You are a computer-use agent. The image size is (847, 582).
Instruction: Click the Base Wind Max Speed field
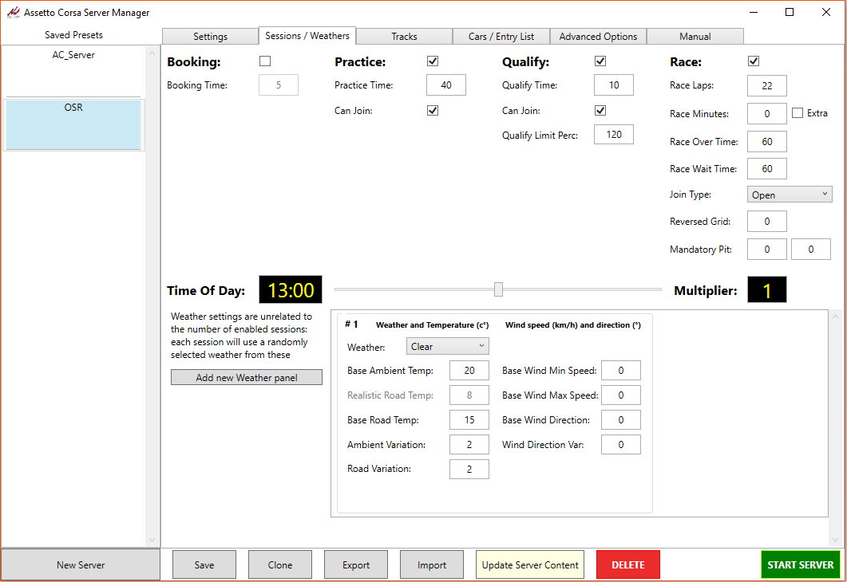click(620, 395)
